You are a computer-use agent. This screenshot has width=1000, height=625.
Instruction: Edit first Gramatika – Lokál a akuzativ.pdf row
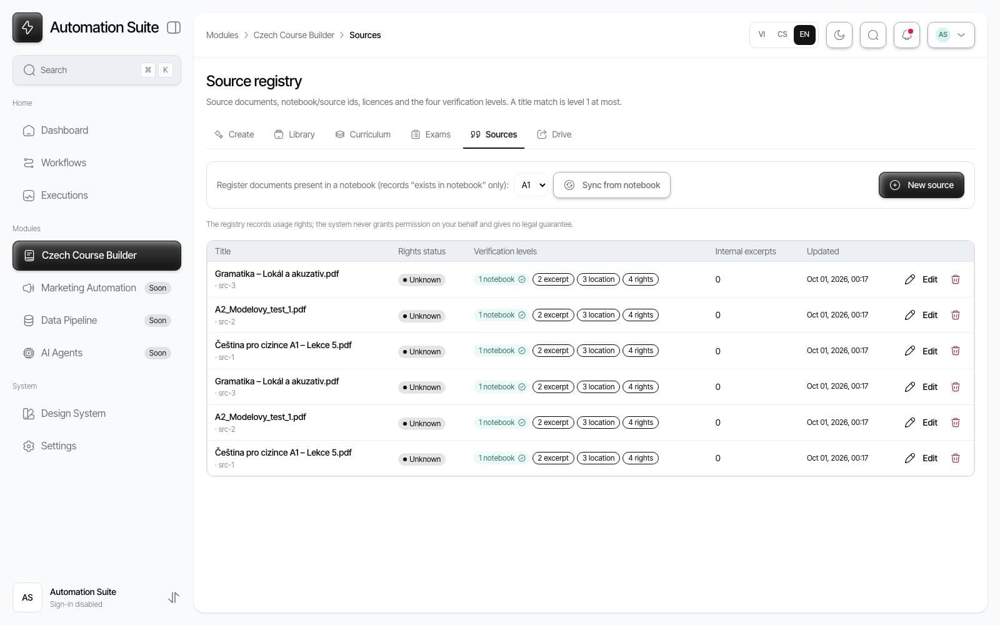click(921, 279)
